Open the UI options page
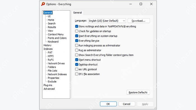This screenshot has width=196, height=110. click(x=49, y=16)
